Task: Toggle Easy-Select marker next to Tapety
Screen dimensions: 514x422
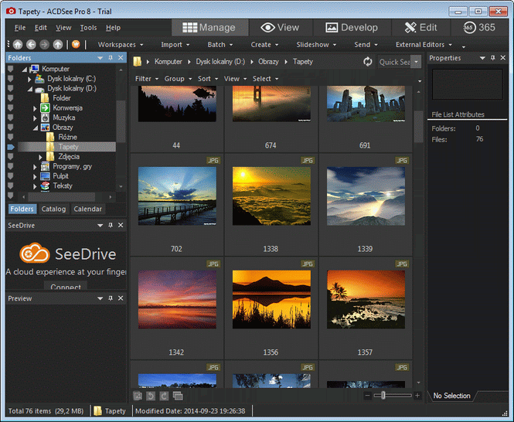Action: point(11,147)
